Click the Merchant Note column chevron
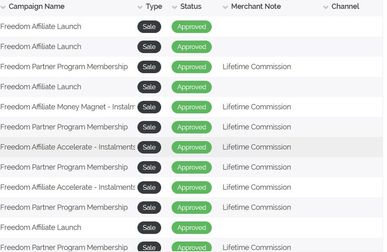The height and width of the screenshot is (252, 387). pos(225,7)
